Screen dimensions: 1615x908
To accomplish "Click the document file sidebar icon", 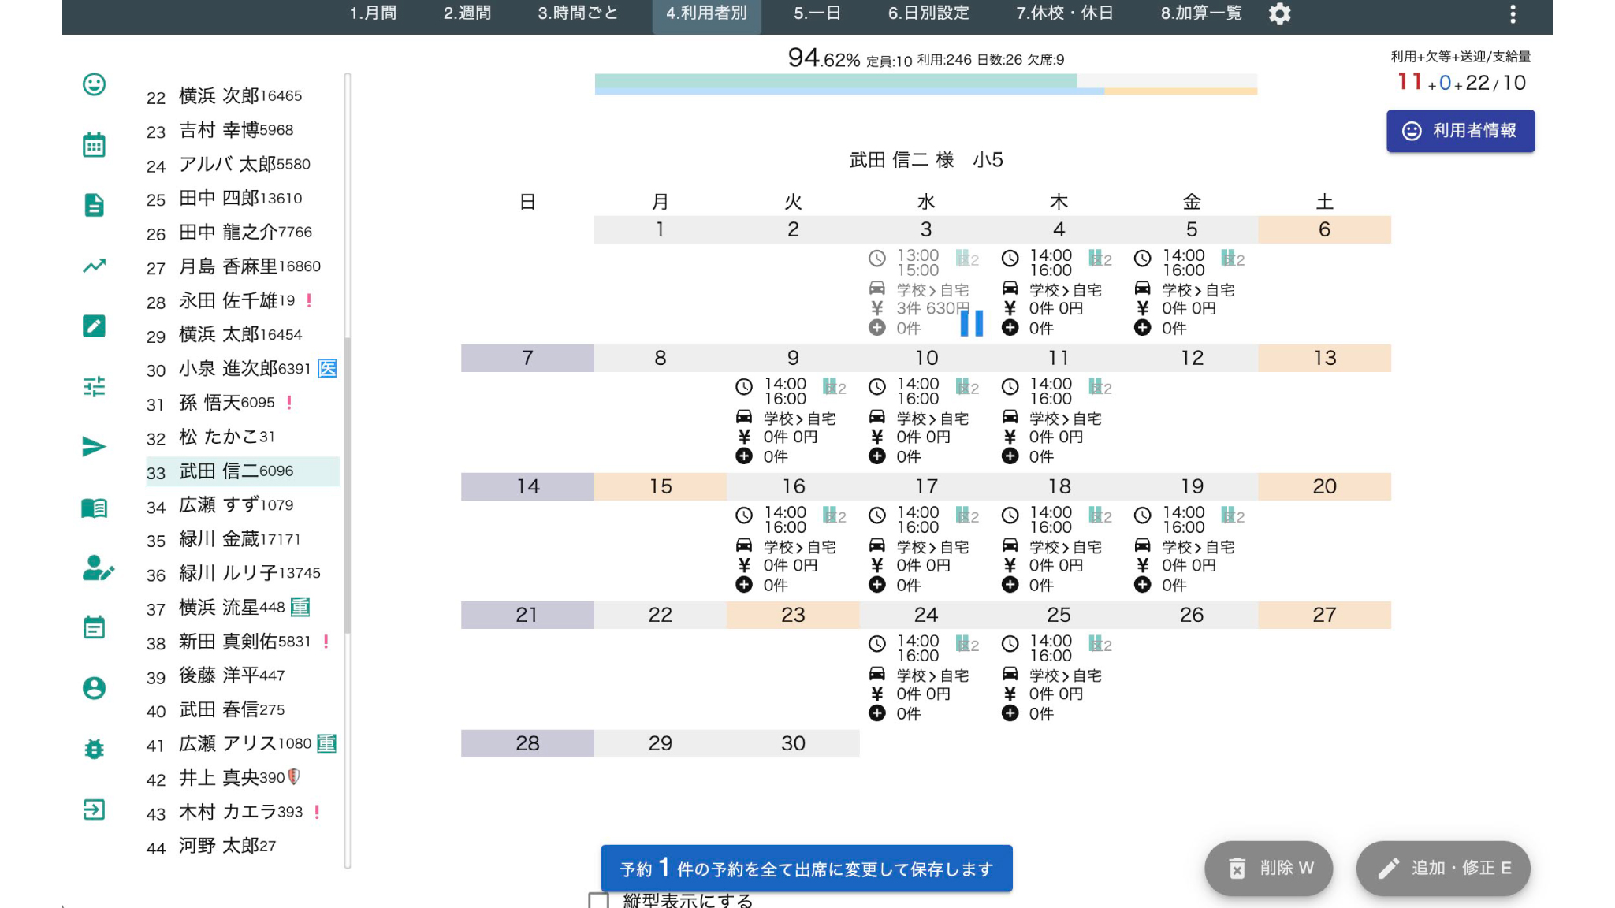I will point(94,205).
